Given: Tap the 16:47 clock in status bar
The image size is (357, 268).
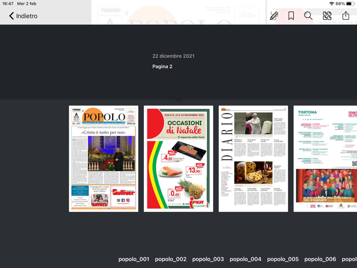Looking at the screenshot, I should pos(8,4).
